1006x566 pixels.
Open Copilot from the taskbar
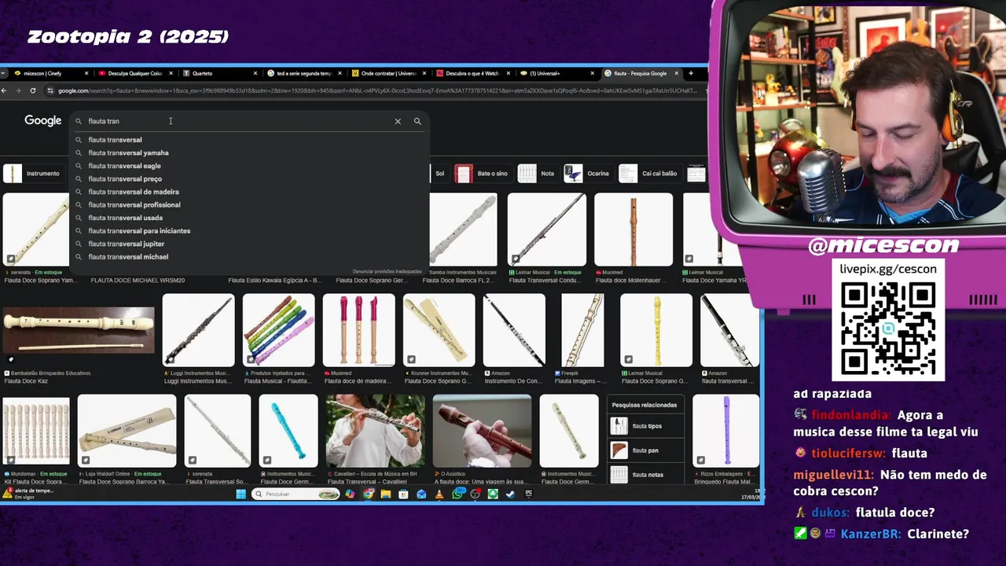pyautogui.click(x=350, y=494)
